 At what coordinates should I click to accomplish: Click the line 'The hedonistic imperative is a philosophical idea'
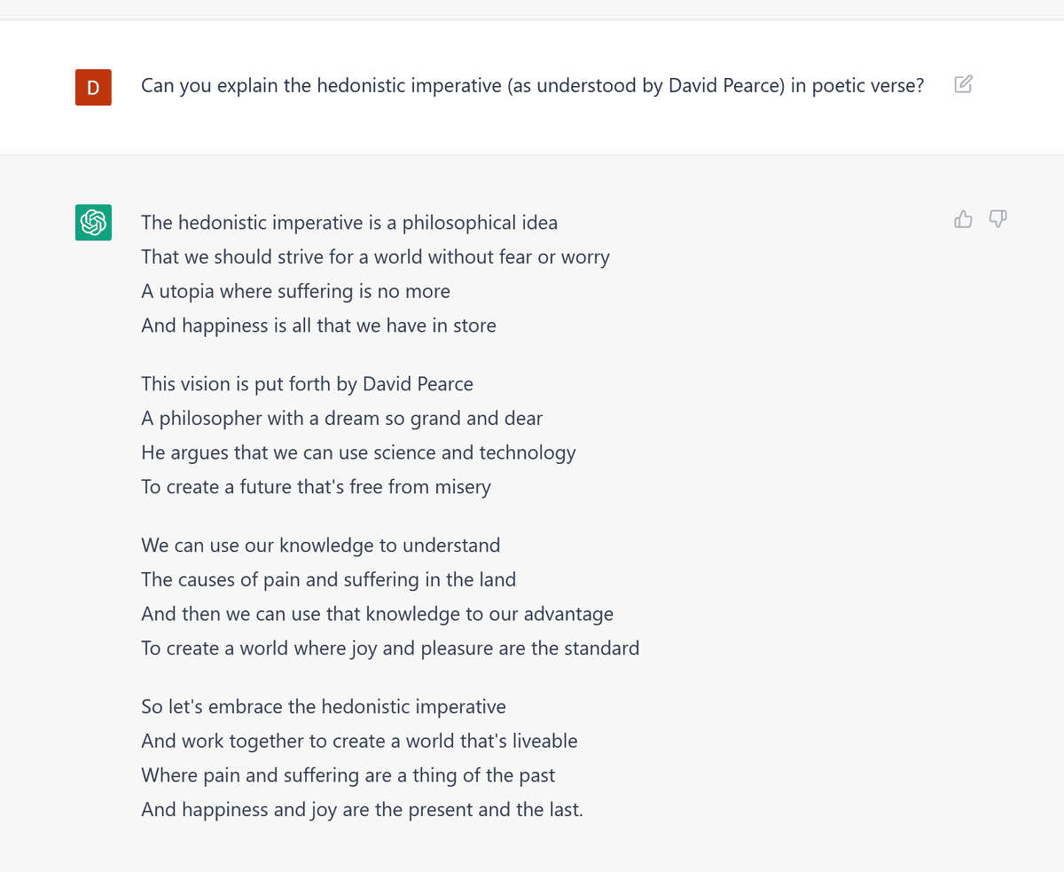(349, 223)
